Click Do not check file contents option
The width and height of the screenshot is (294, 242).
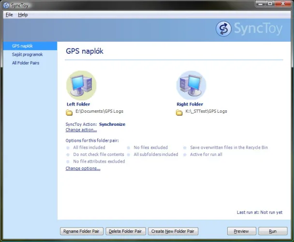click(99, 154)
